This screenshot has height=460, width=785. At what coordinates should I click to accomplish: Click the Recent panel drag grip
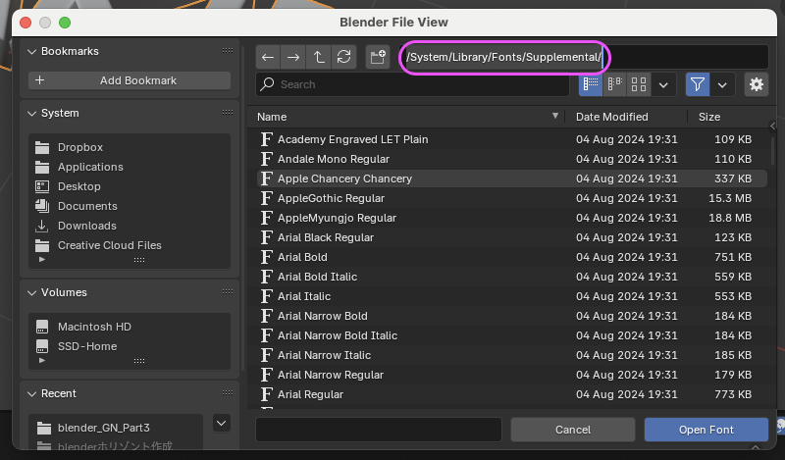(x=228, y=393)
